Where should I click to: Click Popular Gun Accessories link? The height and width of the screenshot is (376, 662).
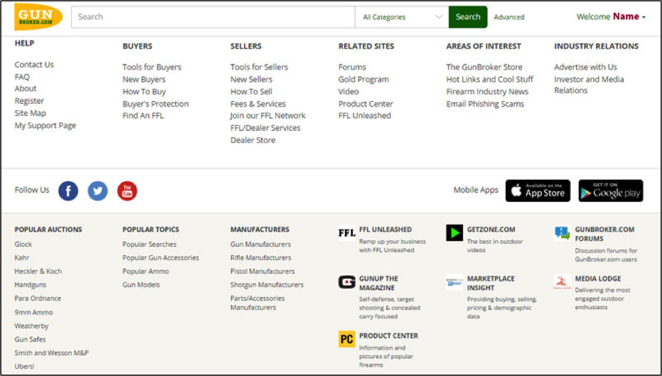(160, 258)
